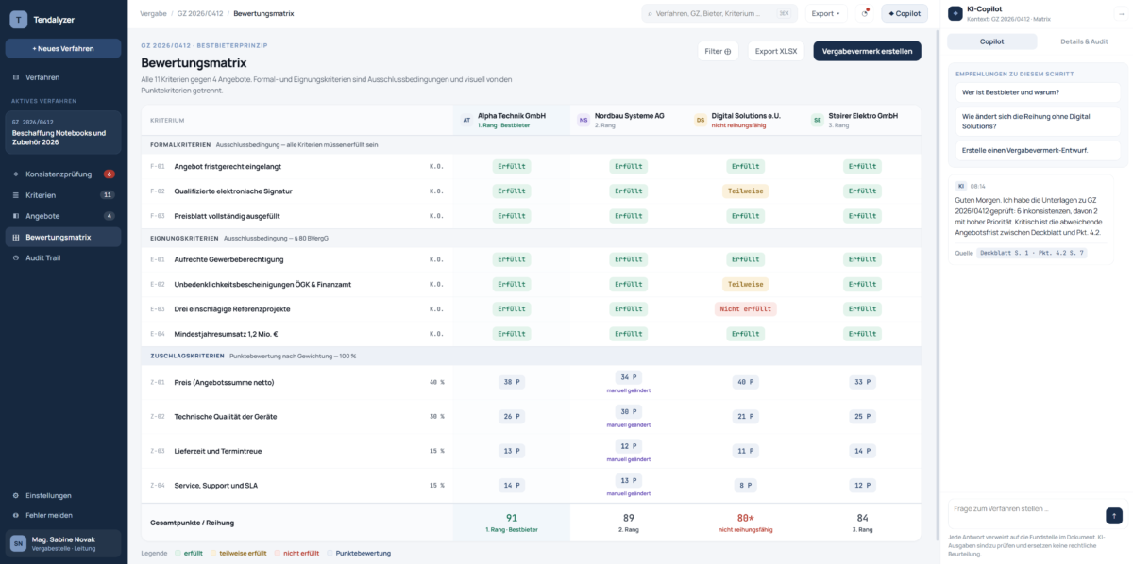Click the search magnifier icon
This screenshot has width=1133, height=564.
651,13
